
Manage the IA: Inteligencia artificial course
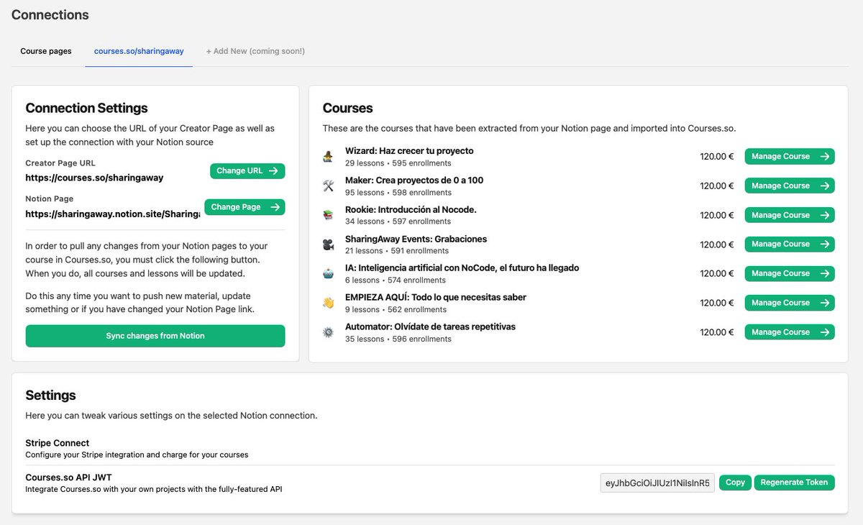pos(790,273)
